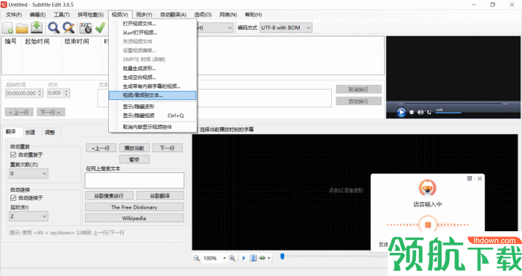This screenshot has height=276, width=522.
Task: Select 从url打开视频... menu entry
Action: [152, 33]
